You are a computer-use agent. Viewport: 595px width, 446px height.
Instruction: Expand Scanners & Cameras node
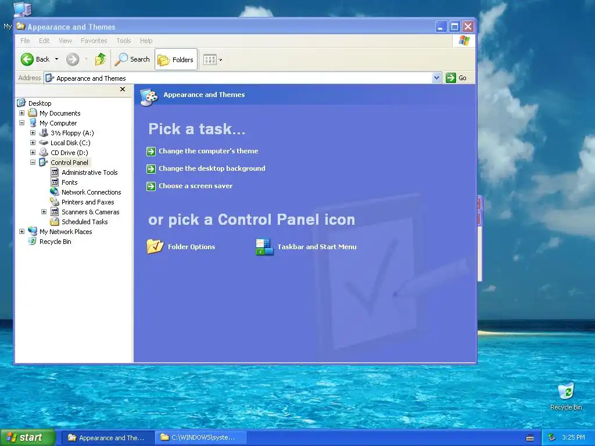point(44,211)
